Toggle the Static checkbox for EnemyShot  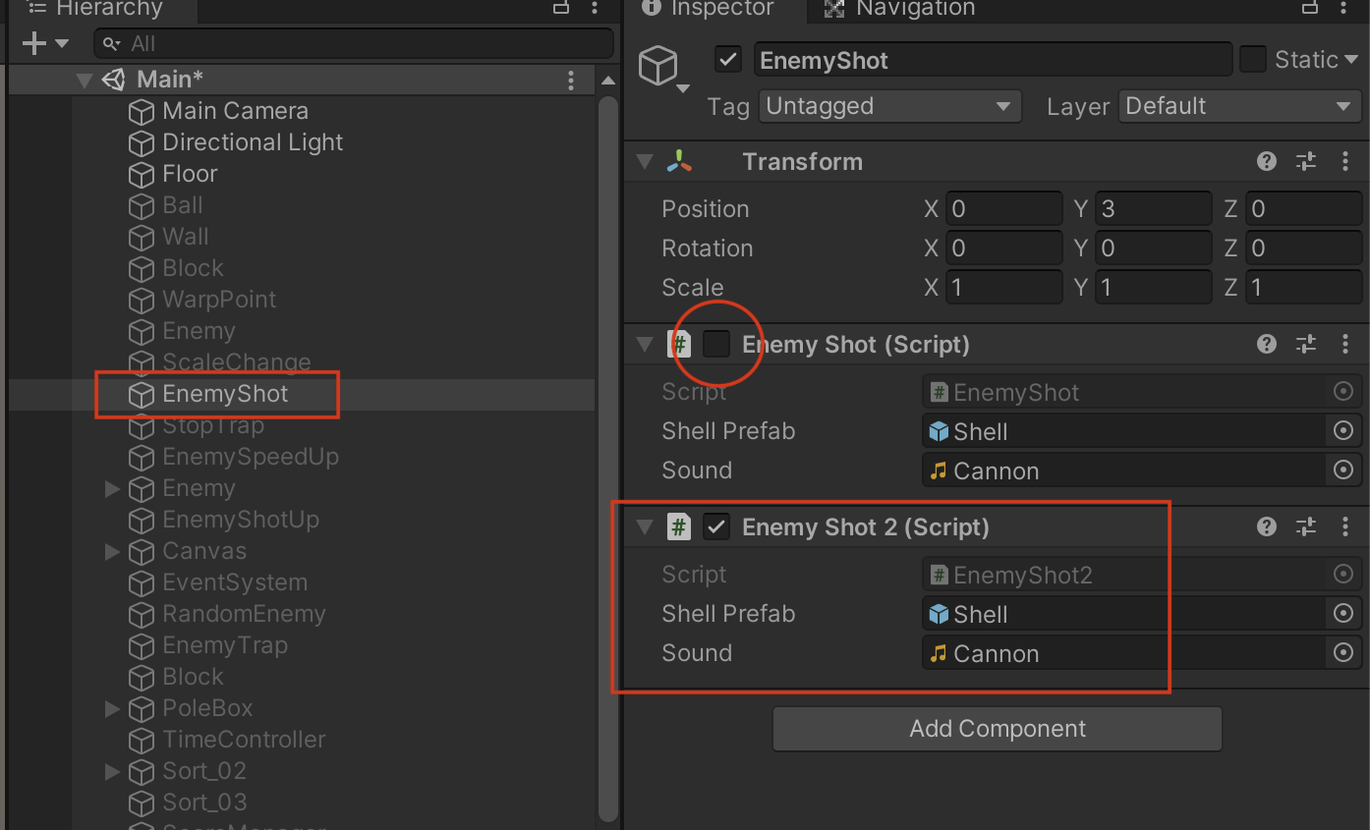pos(1254,59)
